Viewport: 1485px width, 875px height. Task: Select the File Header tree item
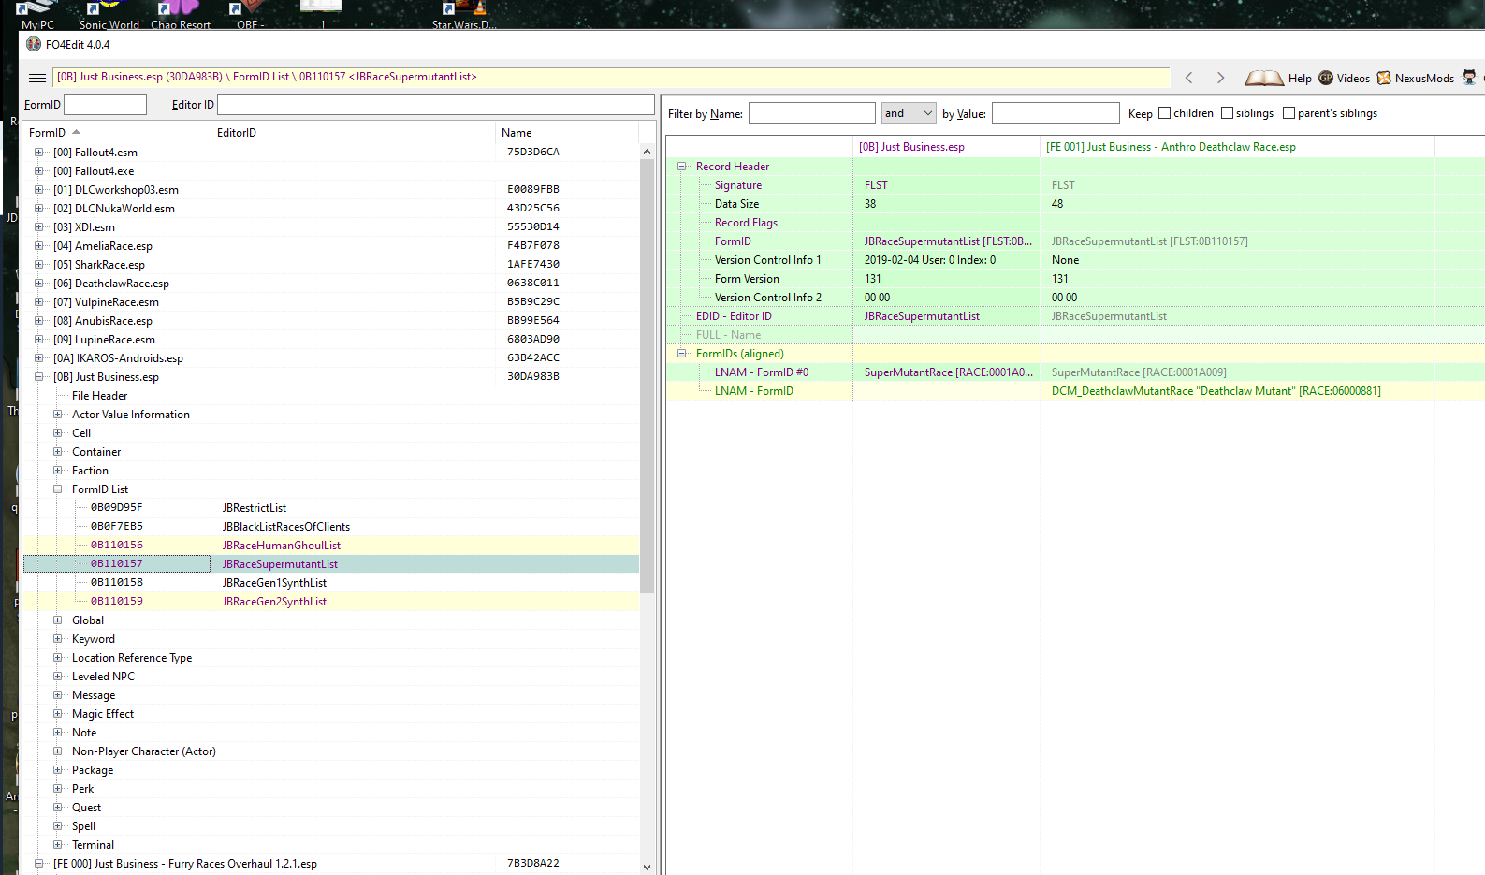click(99, 395)
